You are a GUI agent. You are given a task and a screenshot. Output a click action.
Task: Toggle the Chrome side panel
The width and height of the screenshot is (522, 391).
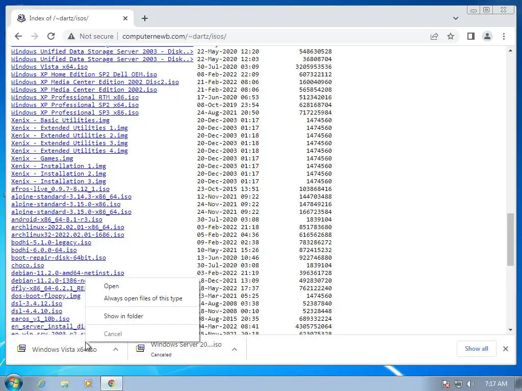click(x=471, y=36)
